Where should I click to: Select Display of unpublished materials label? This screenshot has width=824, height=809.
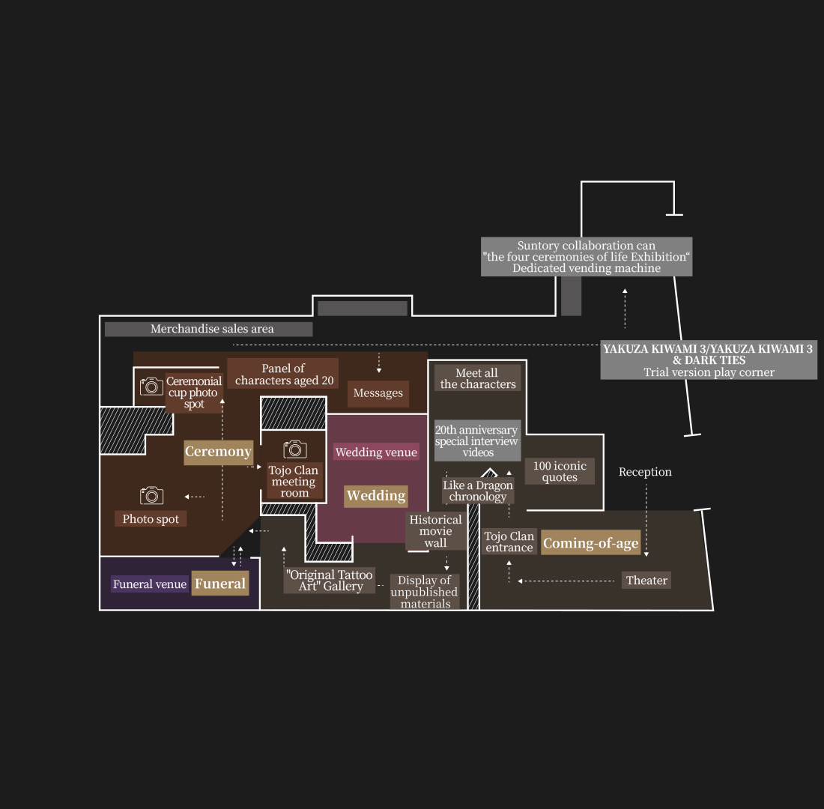tap(424, 592)
